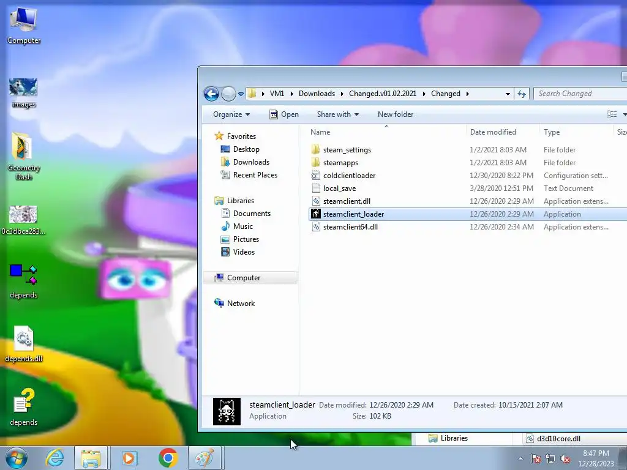Click the Explorer Back arrow button
Screen dimensions: 627x470
211,94
